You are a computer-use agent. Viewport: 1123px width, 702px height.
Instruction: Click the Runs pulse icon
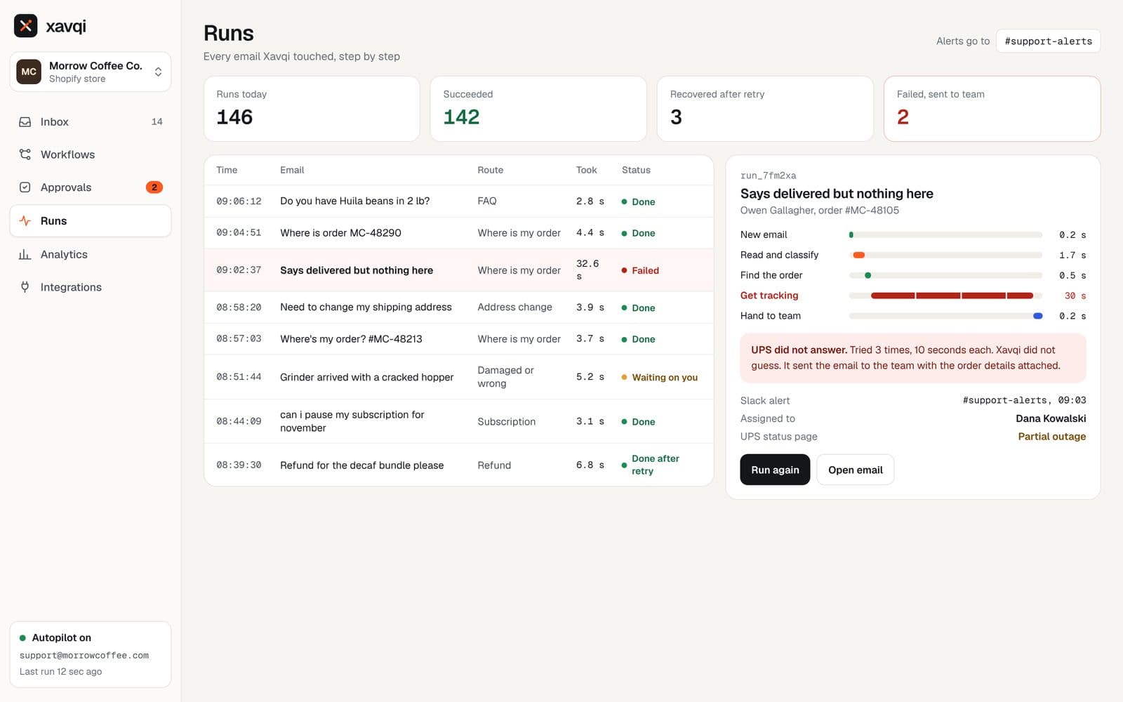(x=25, y=220)
